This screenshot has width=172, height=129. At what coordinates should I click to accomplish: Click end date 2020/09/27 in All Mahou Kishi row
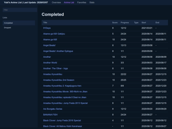[161, 126]
